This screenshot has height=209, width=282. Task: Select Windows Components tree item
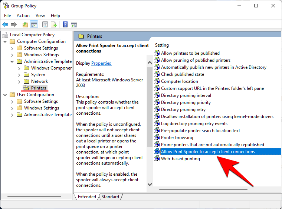[x=51, y=68]
